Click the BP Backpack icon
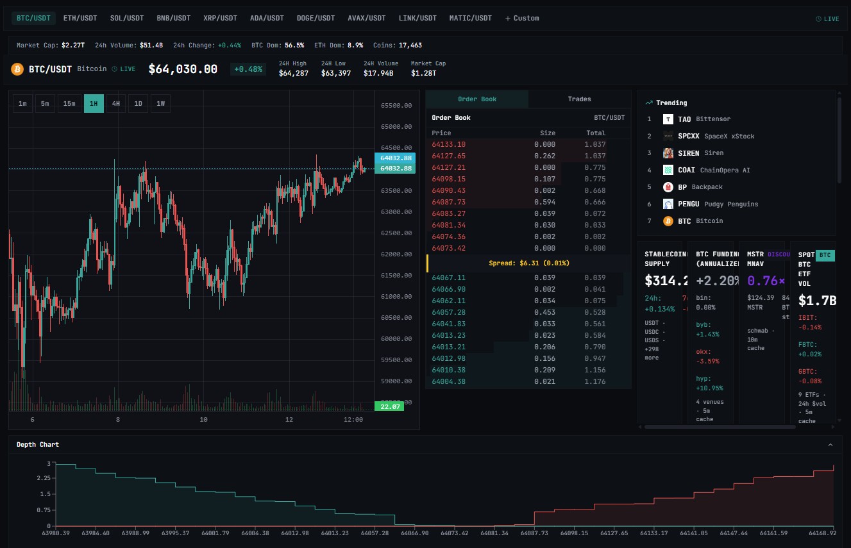Screen dimensions: 851x548 coord(668,187)
